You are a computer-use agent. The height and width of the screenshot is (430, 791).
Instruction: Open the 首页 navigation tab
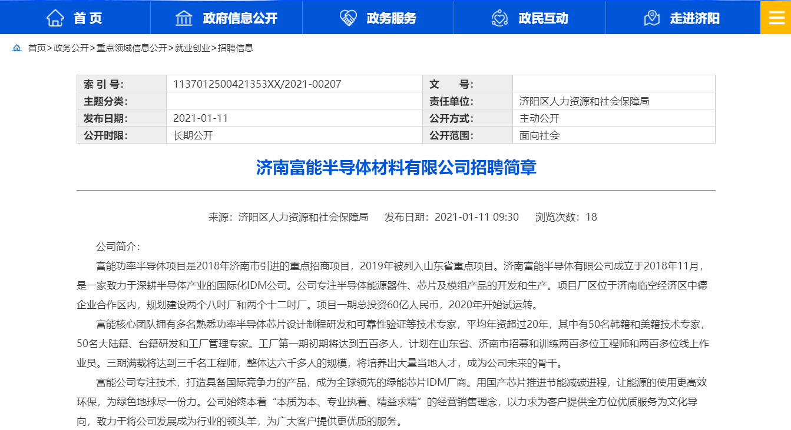[75, 17]
